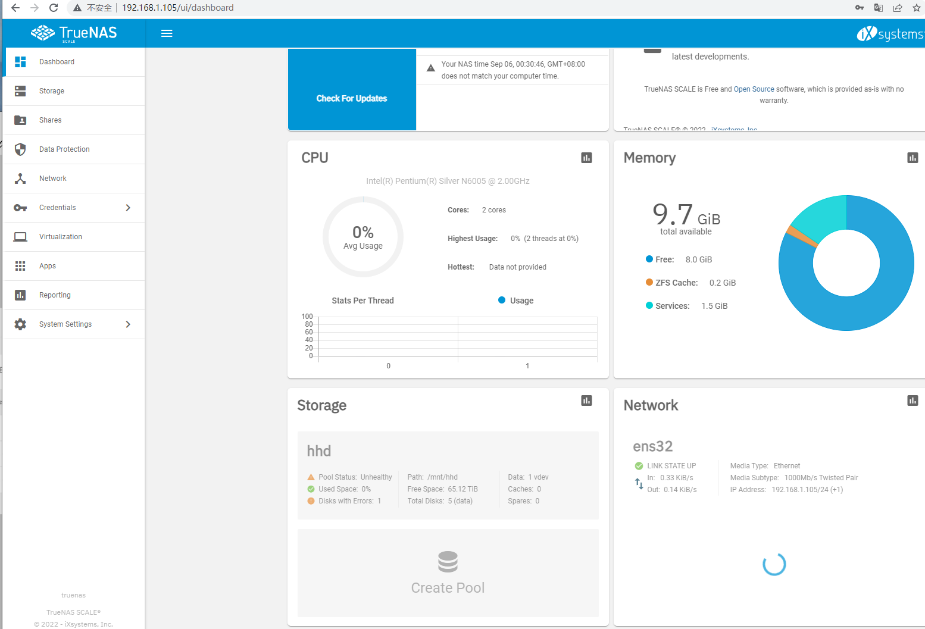Click the saved passwords key icon
925x629 pixels.
860,8
